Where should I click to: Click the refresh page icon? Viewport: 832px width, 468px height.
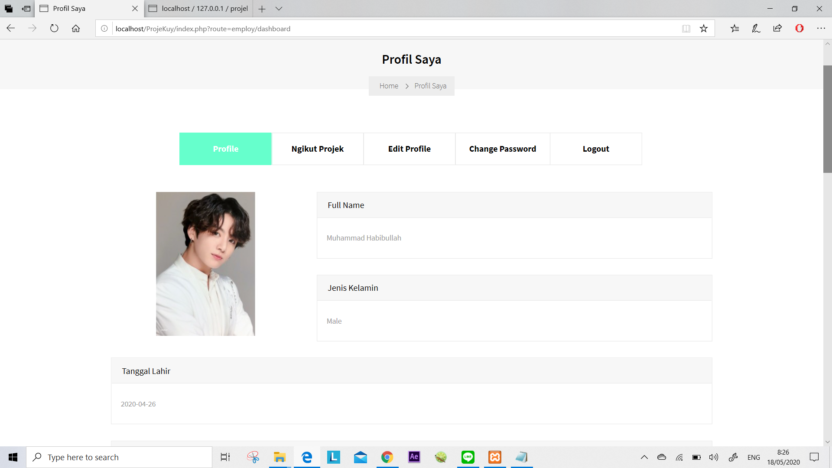pos(54,28)
